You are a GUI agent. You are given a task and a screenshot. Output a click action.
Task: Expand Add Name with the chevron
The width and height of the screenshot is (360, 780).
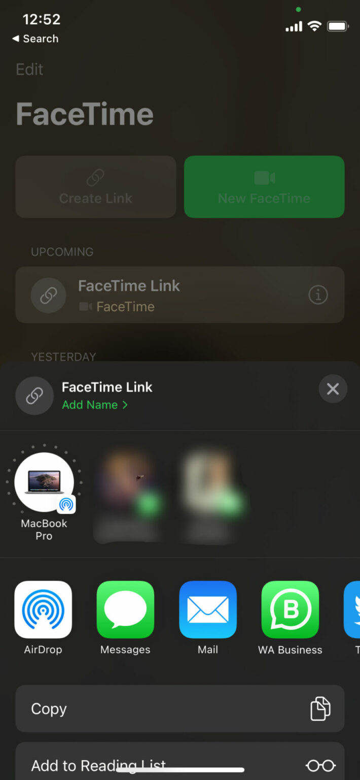click(125, 405)
